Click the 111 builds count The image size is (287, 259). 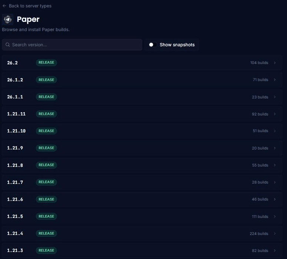[260, 216]
